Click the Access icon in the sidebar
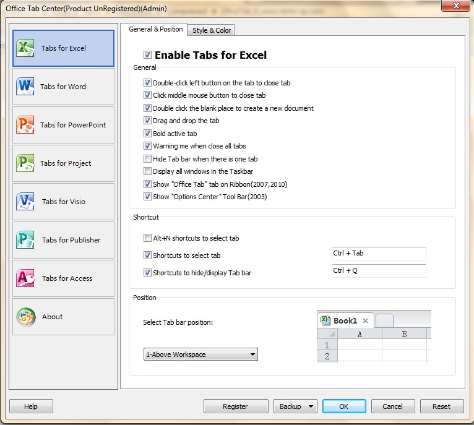Screen dimensions: 474x425 tap(25, 278)
